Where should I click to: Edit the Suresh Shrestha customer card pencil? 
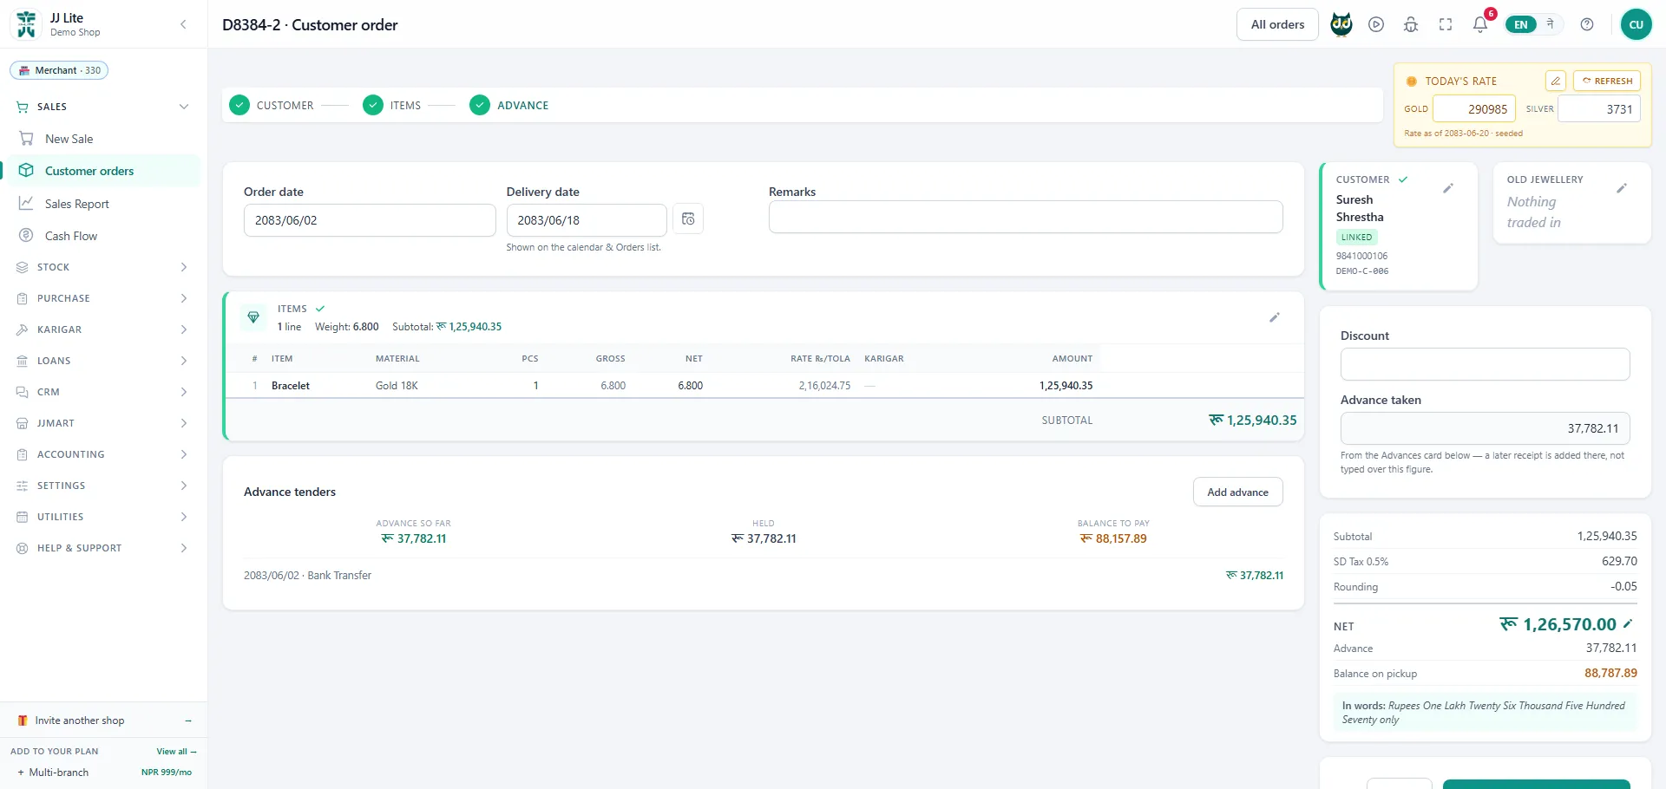[1448, 188]
